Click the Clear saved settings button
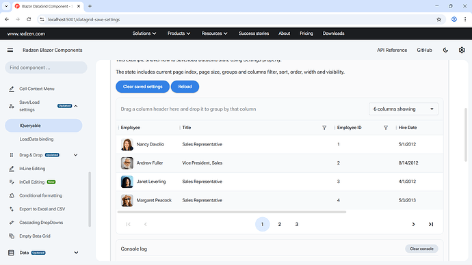Screen dimensions: 472x265 142,87
